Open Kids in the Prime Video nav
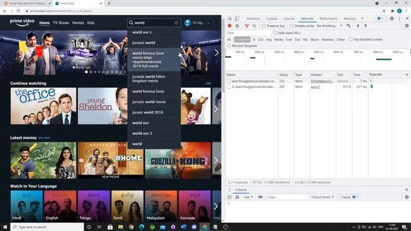The width and height of the screenshot is (411, 231). (x=91, y=23)
